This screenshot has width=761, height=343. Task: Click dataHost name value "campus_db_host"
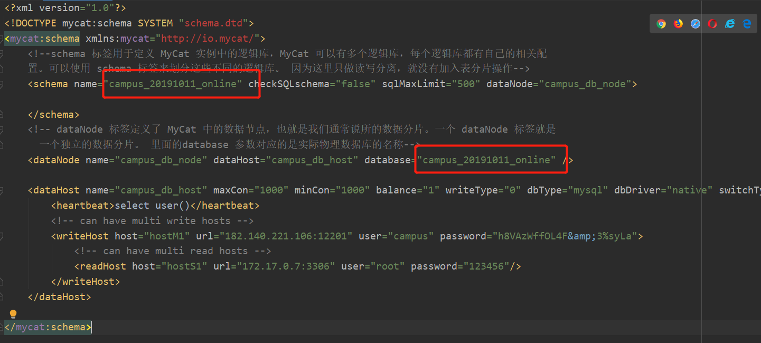click(x=161, y=190)
